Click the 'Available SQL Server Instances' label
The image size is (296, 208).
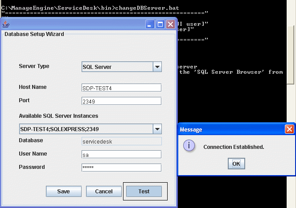point(58,116)
